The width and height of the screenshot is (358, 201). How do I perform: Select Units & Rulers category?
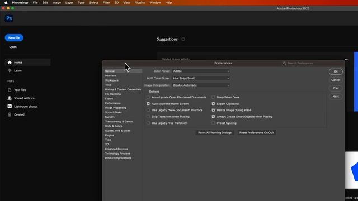pyautogui.click(x=114, y=126)
